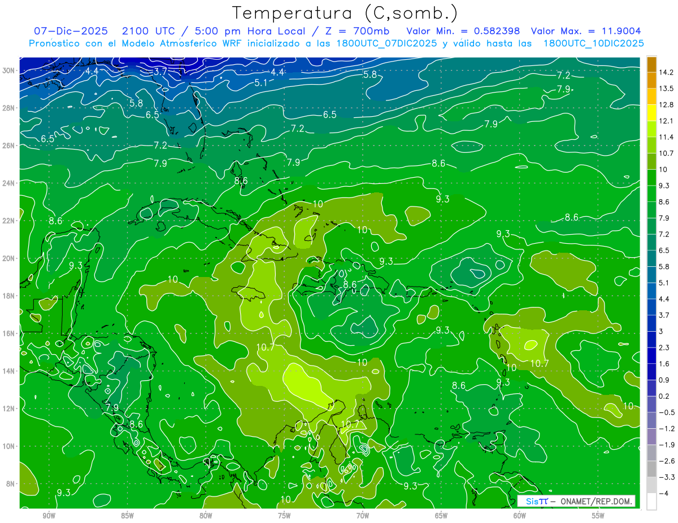Click the 12N latitude axis label

8,408
